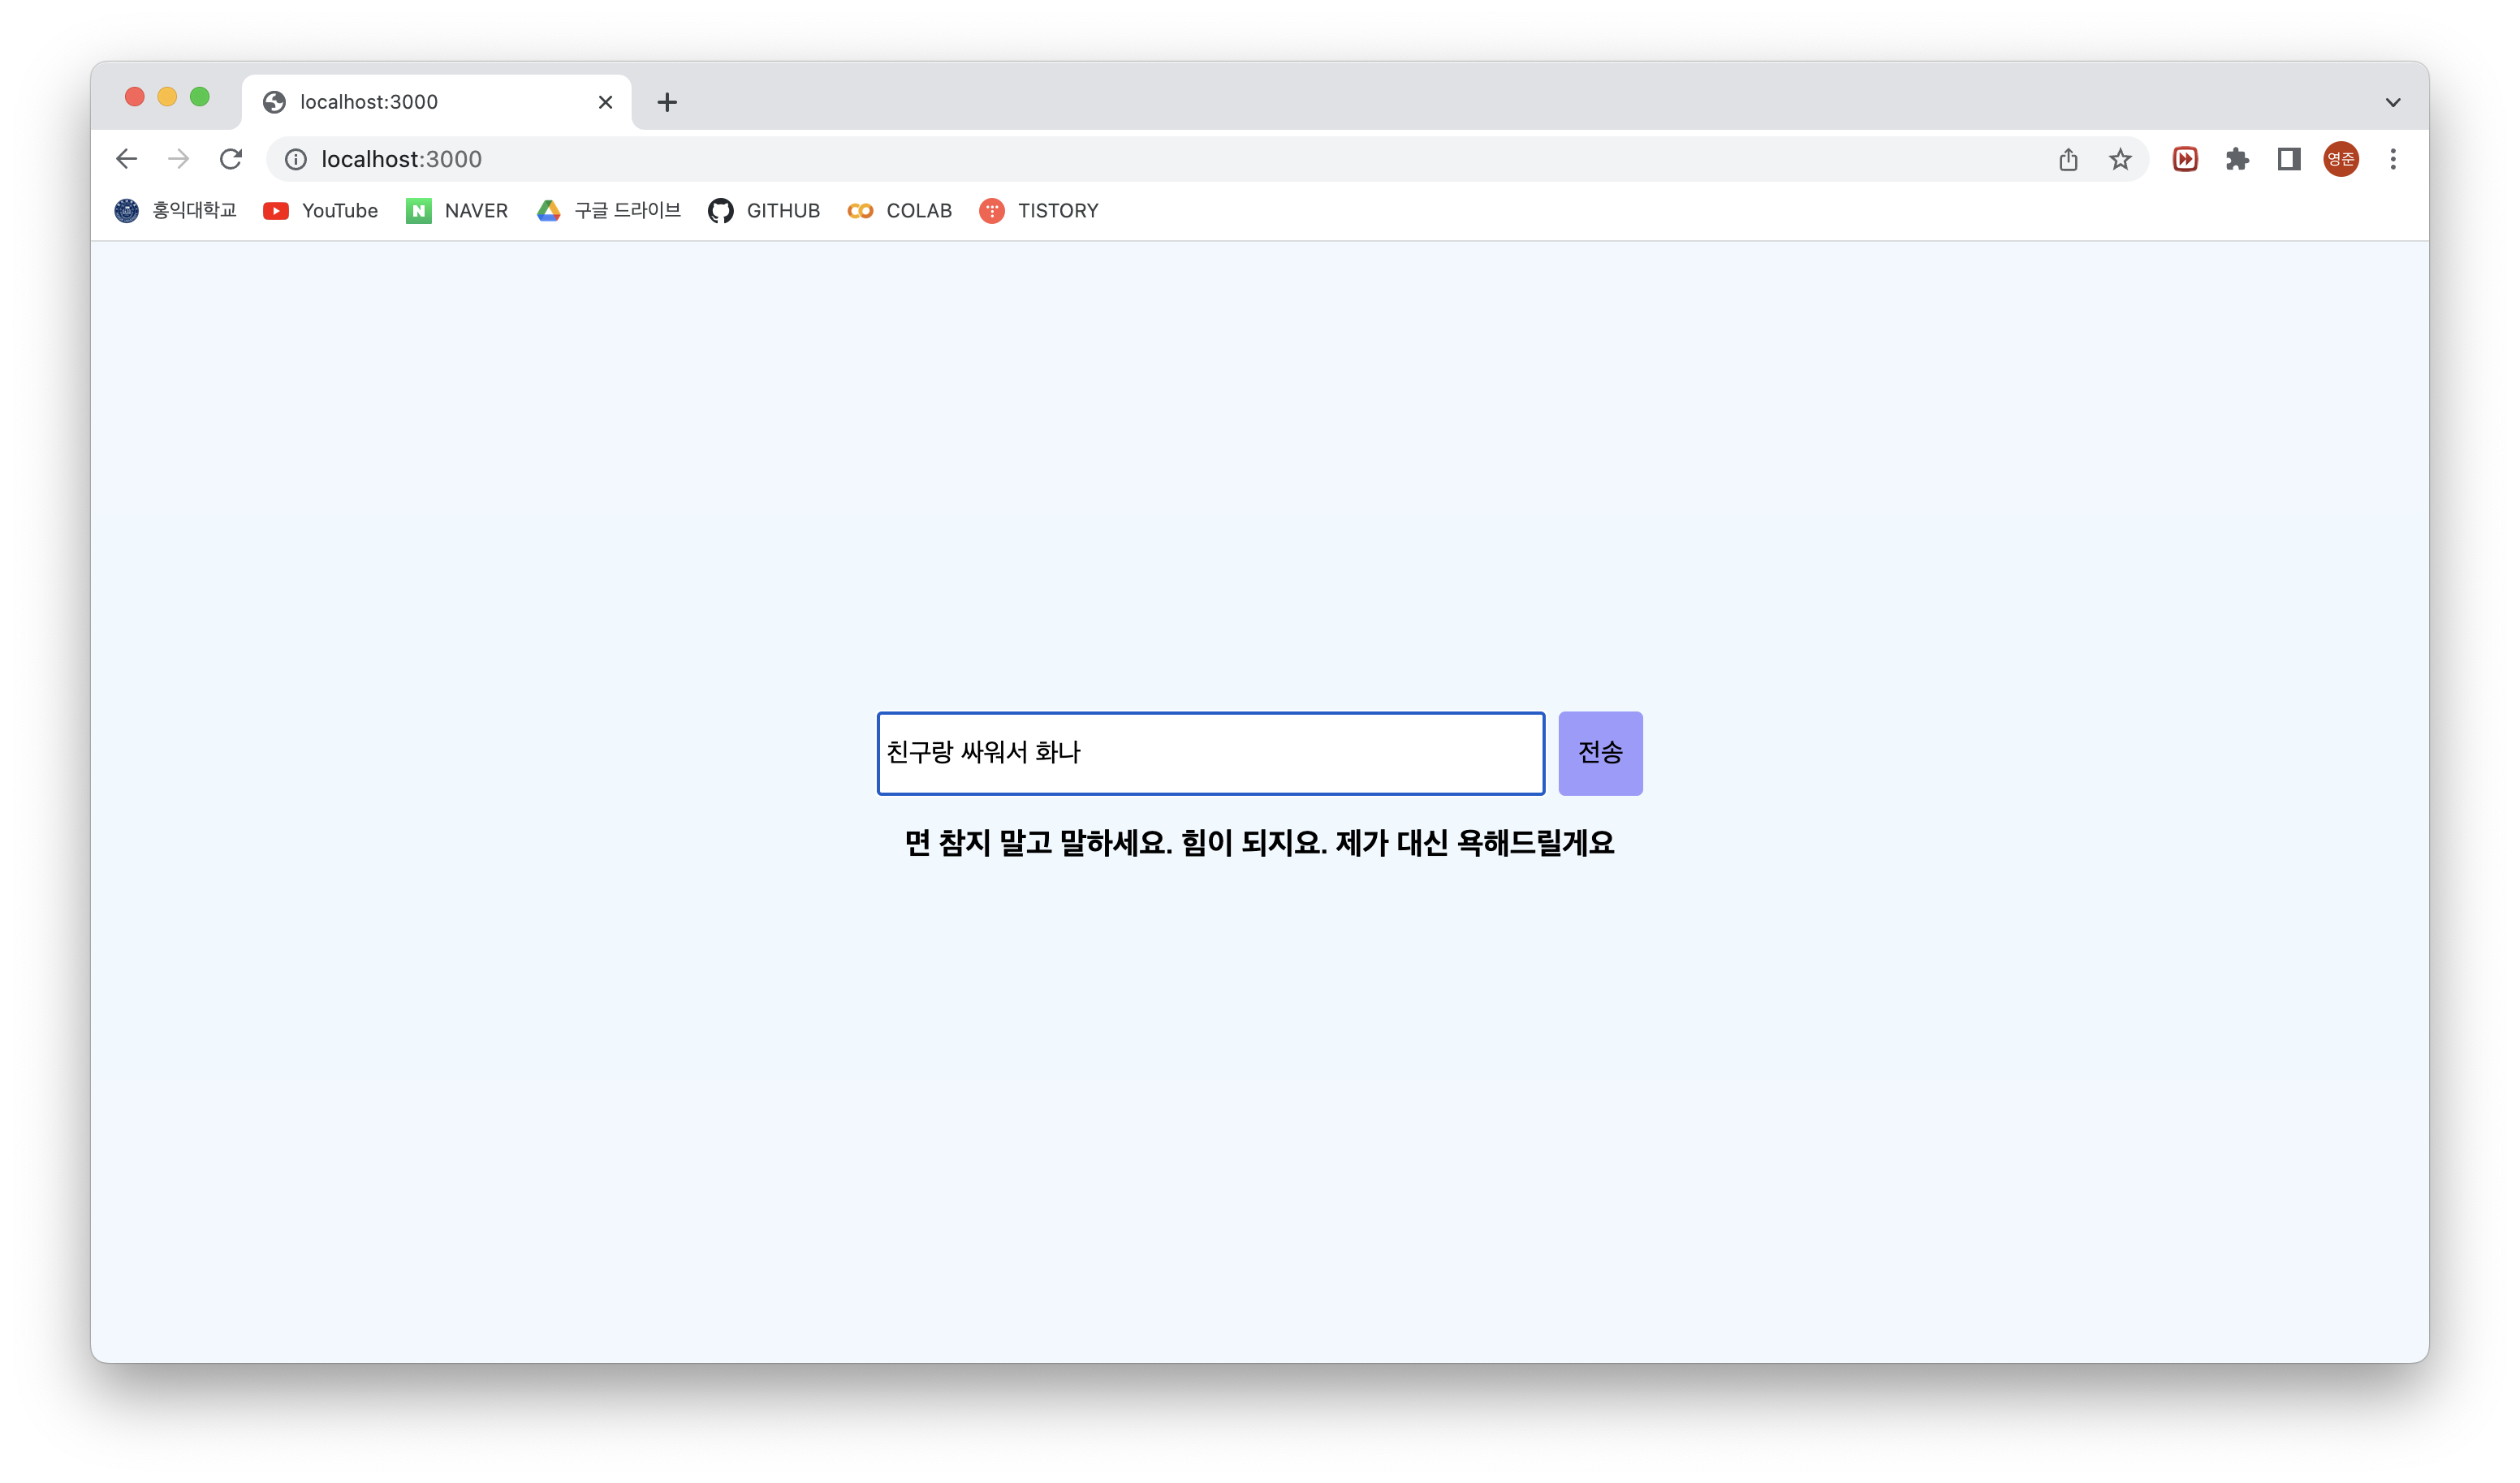Open the YouTube bookmark
This screenshot has width=2520, height=1483.
(x=321, y=211)
